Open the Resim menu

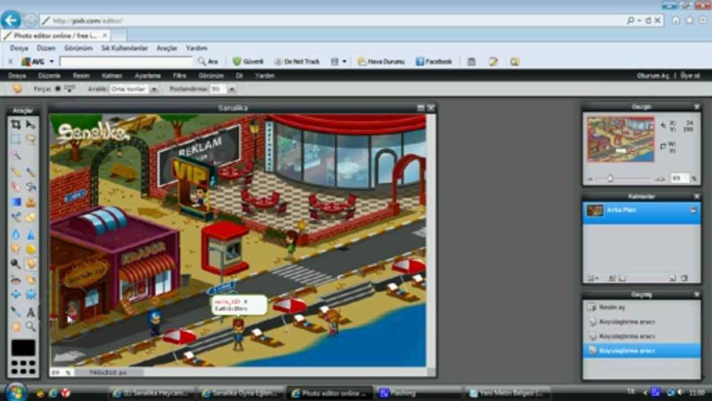coord(81,76)
